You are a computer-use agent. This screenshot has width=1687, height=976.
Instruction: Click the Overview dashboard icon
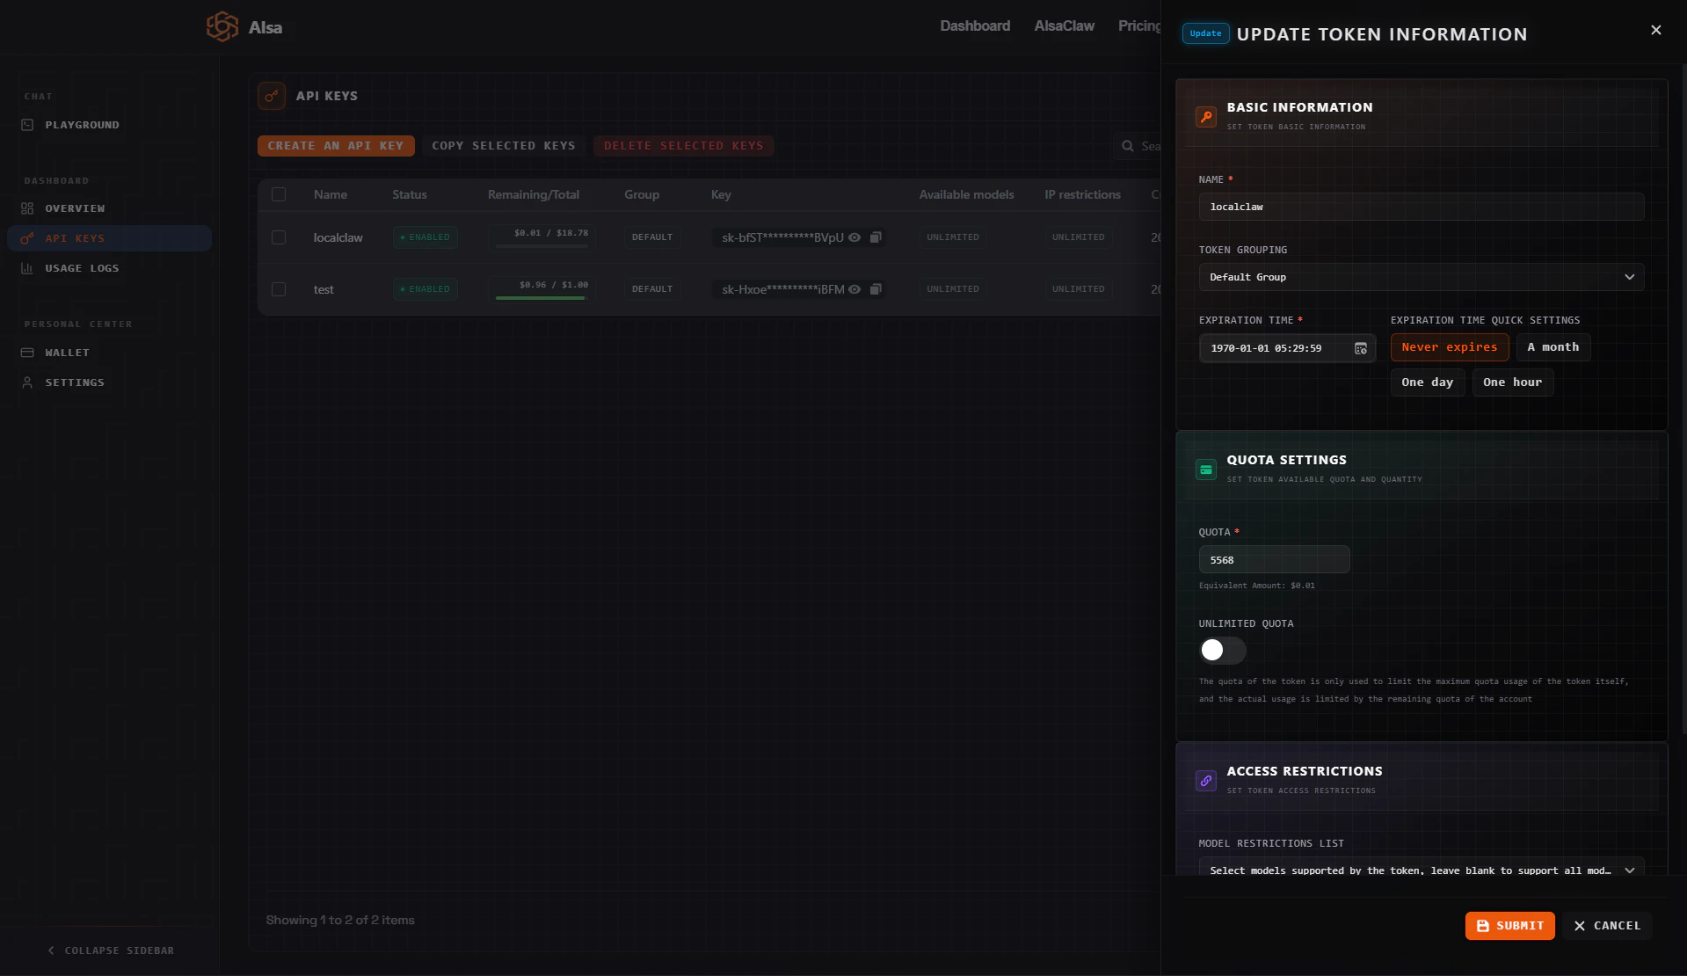27,208
